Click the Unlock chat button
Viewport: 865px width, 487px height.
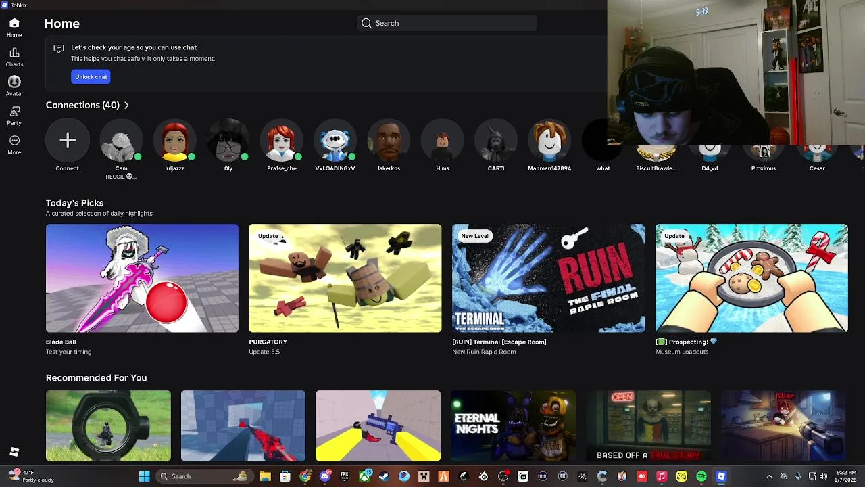coord(91,77)
